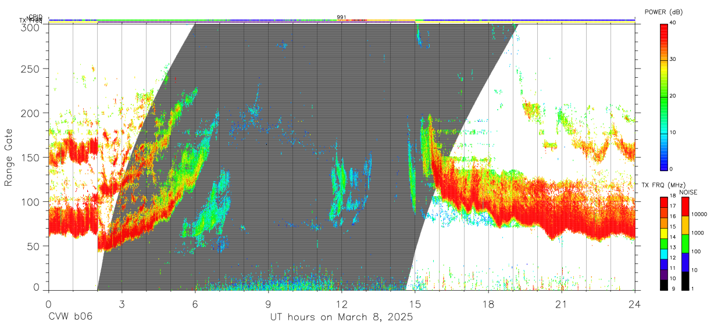
Task: Click the 100 label on NOISE scale
Action: pos(696,252)
